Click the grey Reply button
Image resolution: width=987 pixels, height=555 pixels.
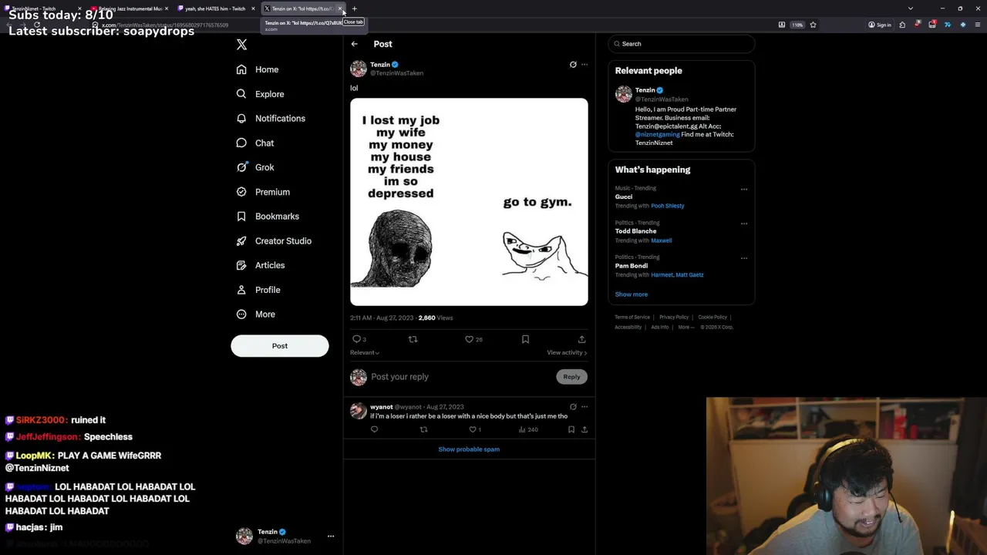(571, 377)
